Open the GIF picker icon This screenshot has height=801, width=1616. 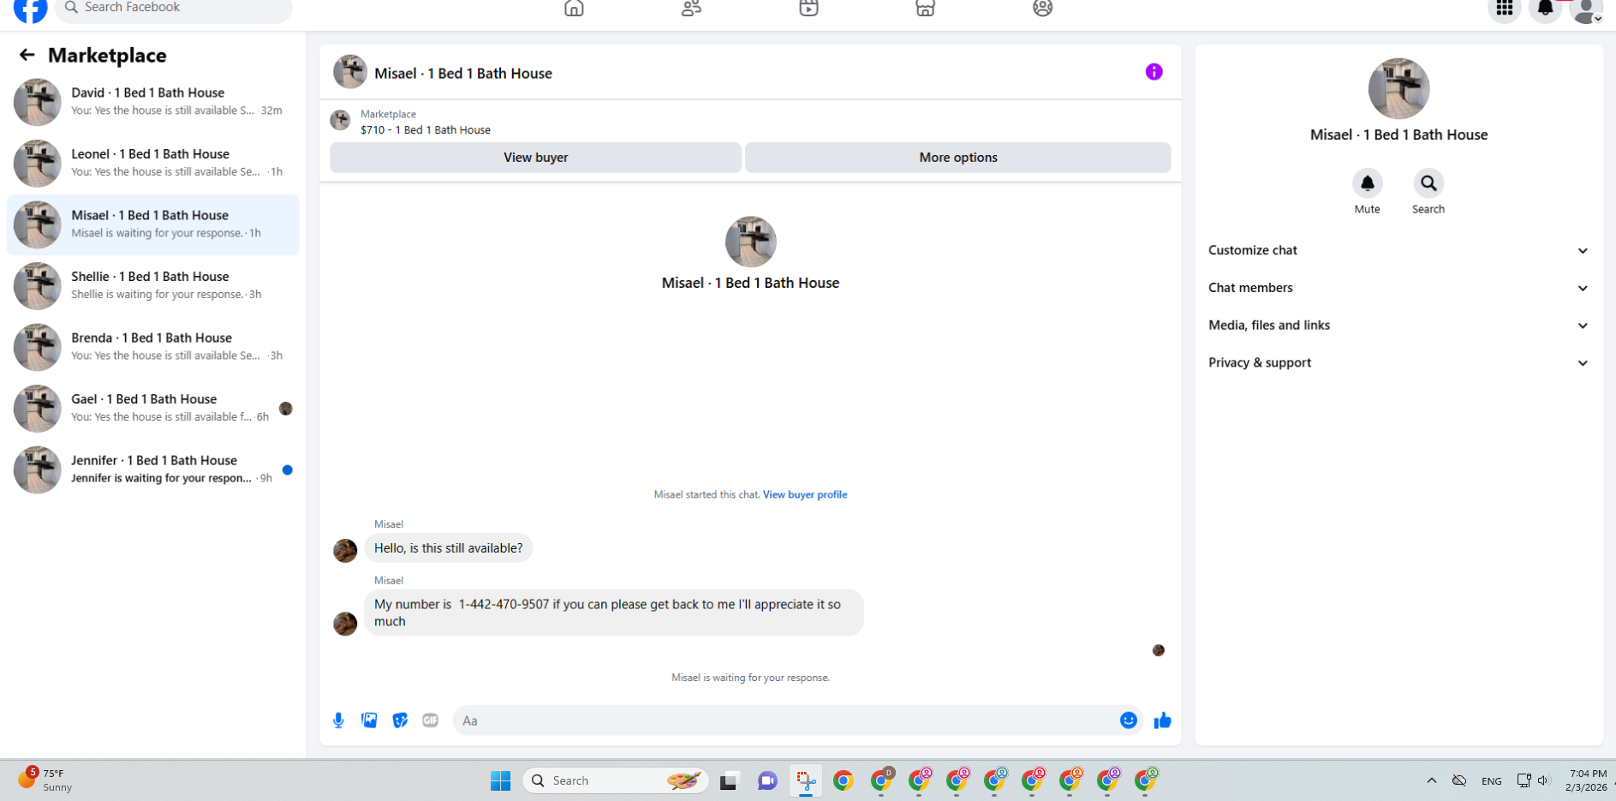click(430, 720)
